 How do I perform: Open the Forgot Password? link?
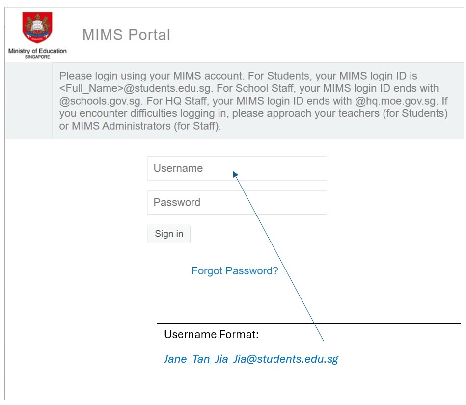click(x=234, y=270)
